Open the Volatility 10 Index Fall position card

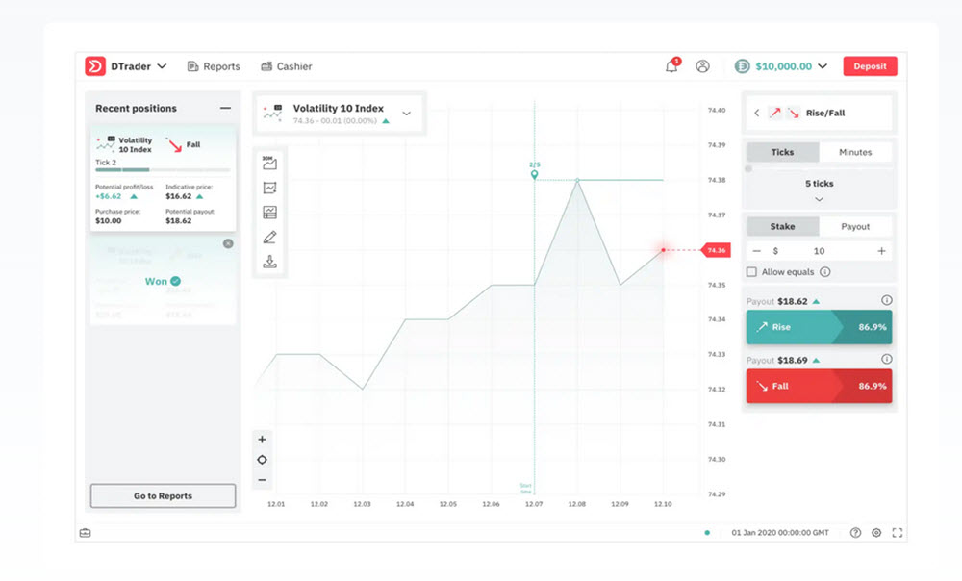[x=163, y=178]
